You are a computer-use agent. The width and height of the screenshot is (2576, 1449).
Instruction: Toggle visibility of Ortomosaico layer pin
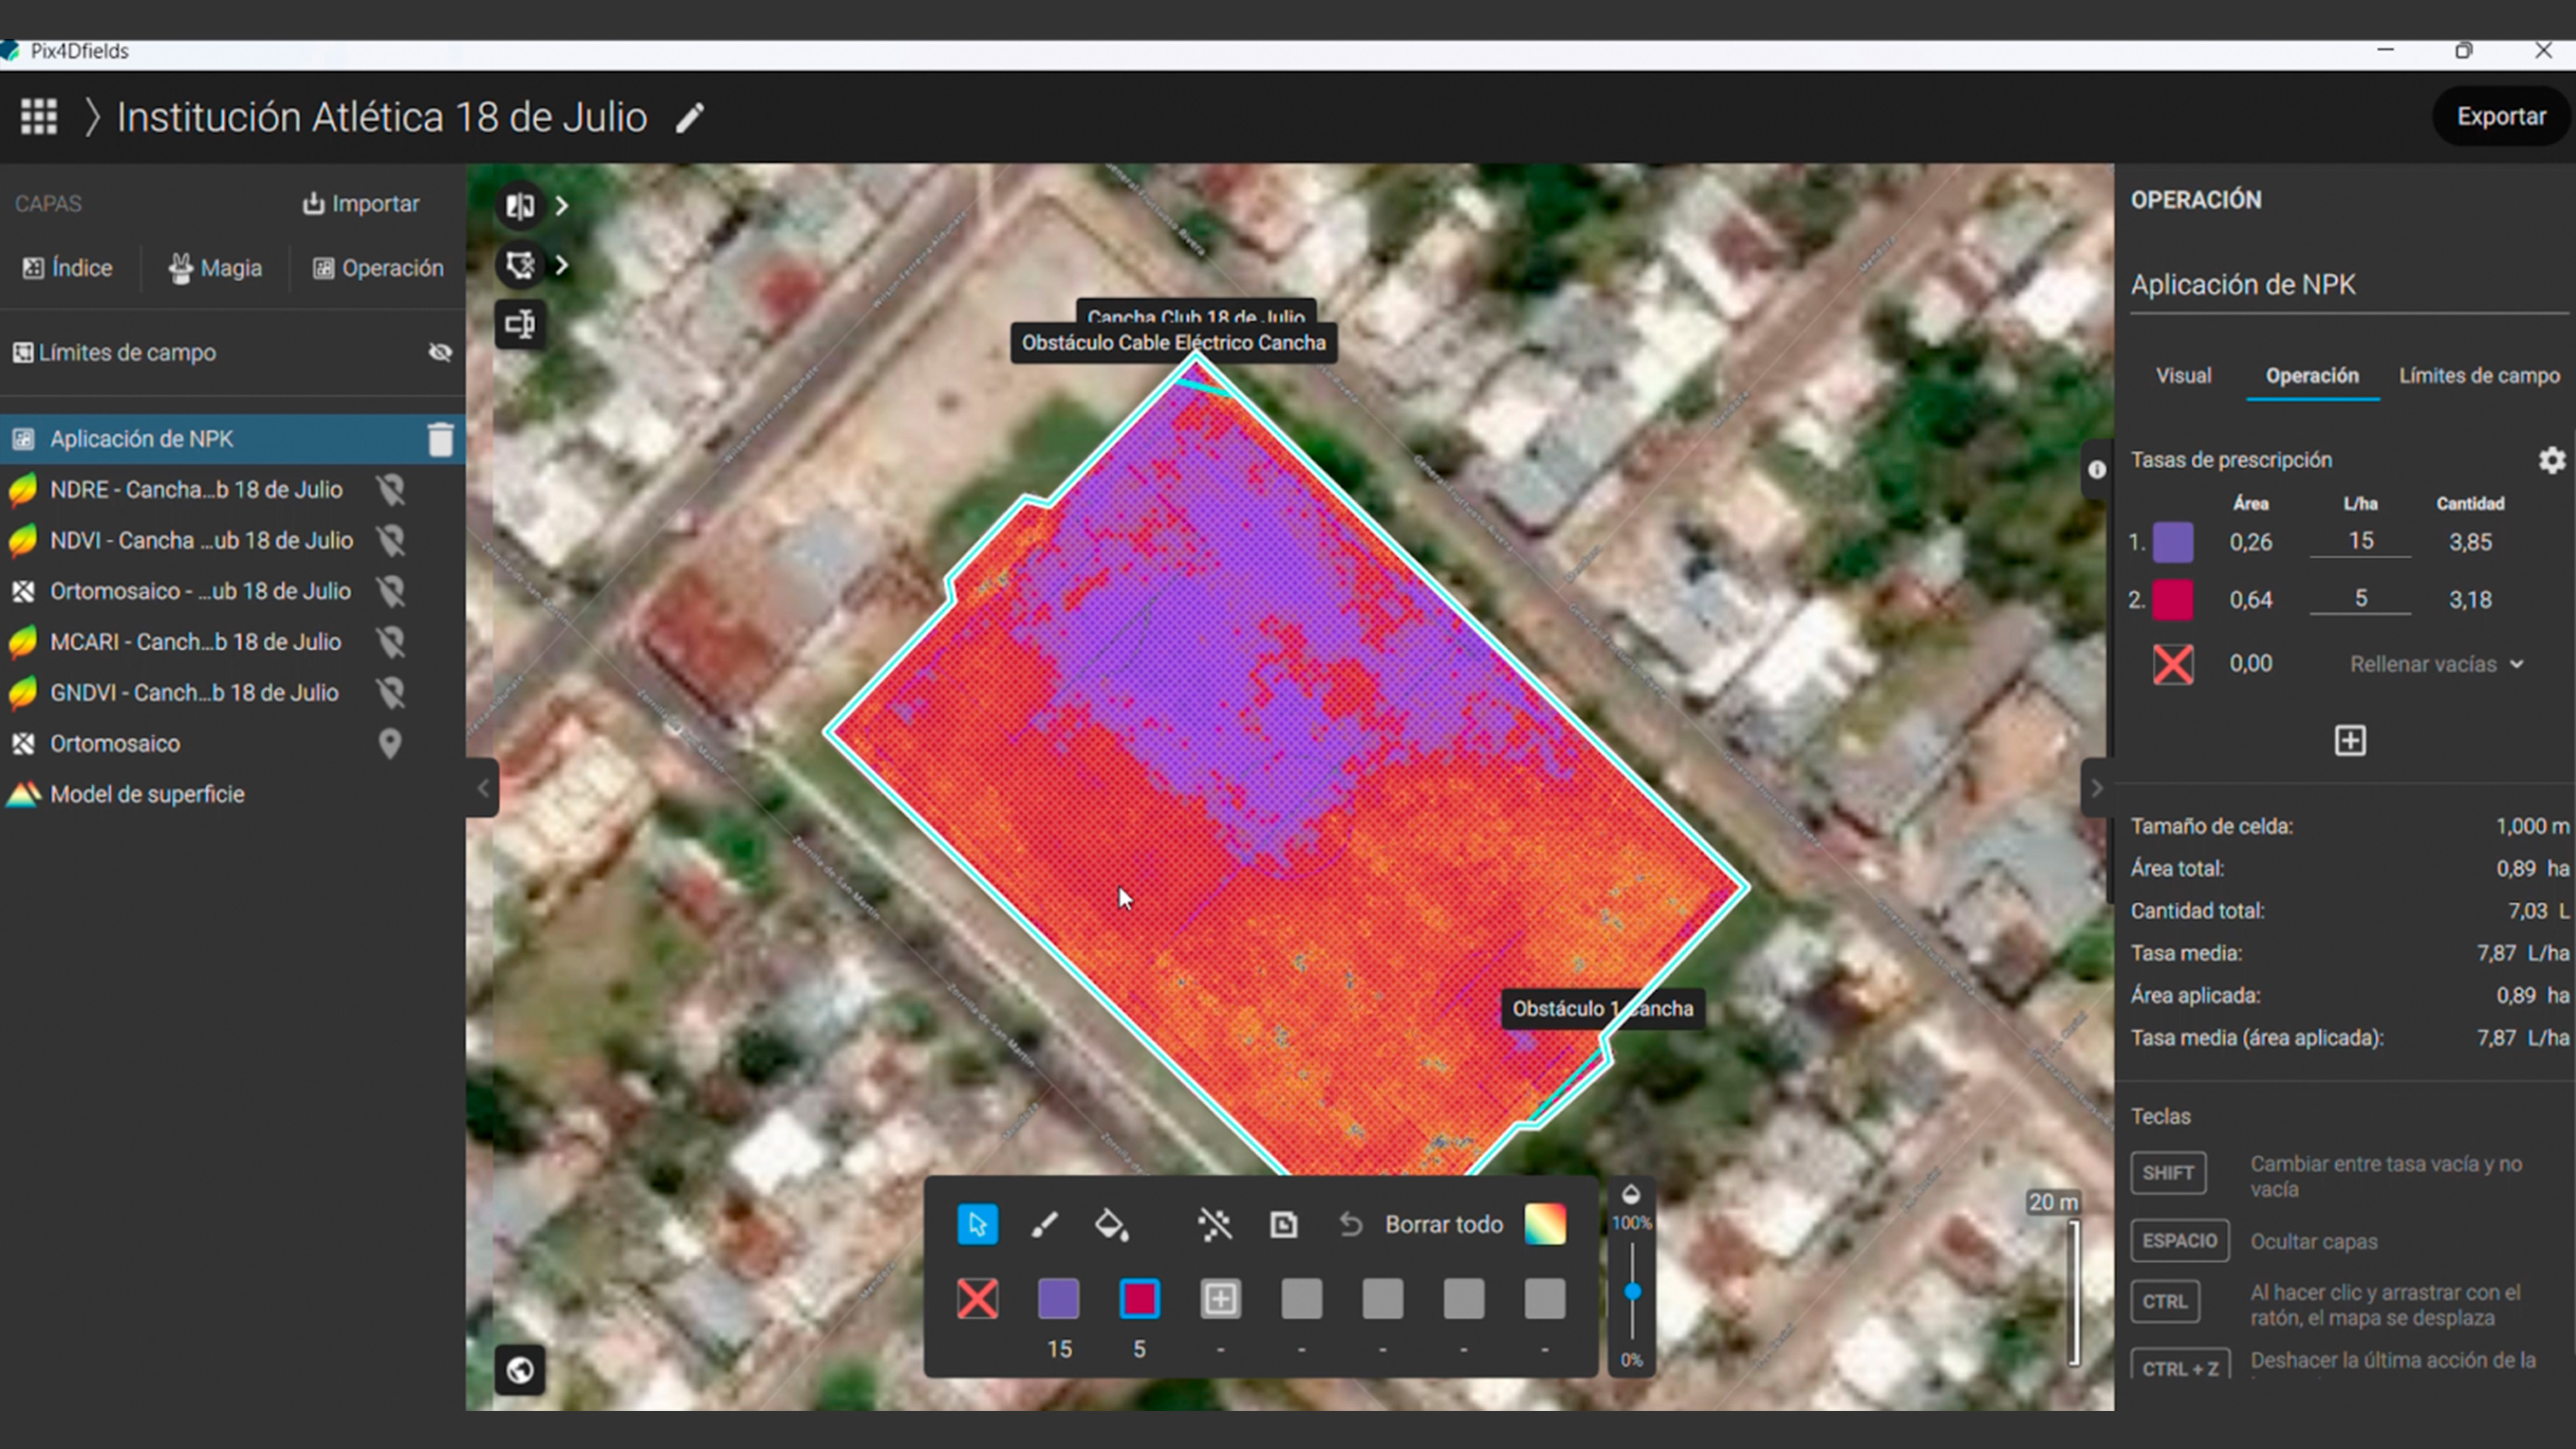pyautogui.click(x=390, y=743)
